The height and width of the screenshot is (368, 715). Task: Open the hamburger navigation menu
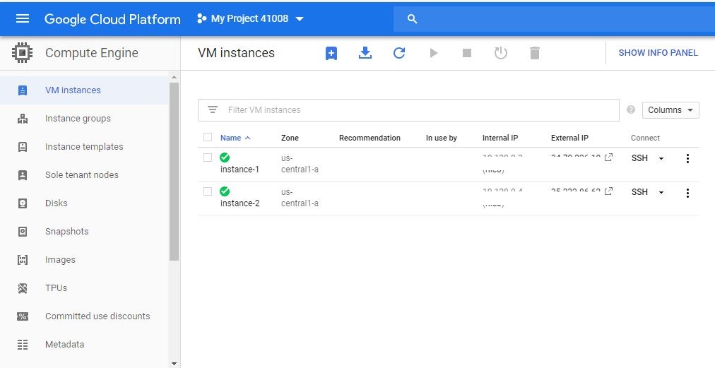(x=23, y=18)
